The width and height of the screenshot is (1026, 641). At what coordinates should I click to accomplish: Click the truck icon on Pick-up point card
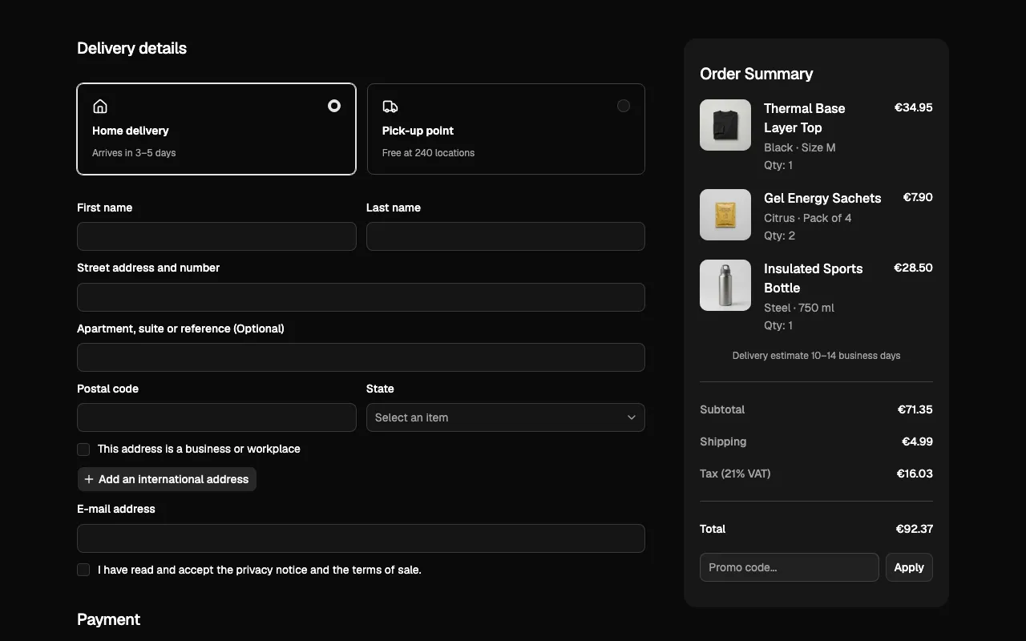point(390,106)
